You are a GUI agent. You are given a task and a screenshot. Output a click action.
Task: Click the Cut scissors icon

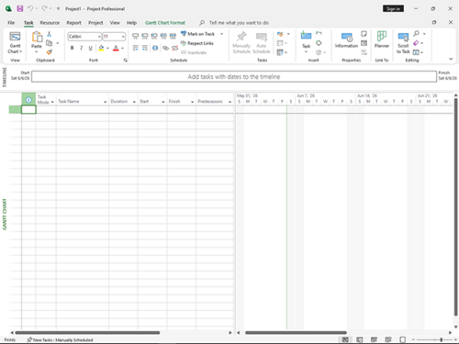tap(49, 34)
